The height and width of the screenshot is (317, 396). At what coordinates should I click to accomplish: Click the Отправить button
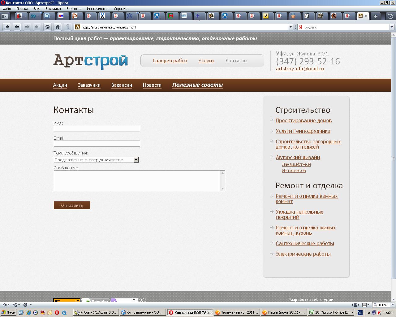pos(72,205)
